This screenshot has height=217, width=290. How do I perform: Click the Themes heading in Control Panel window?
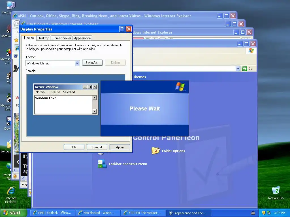139,77
